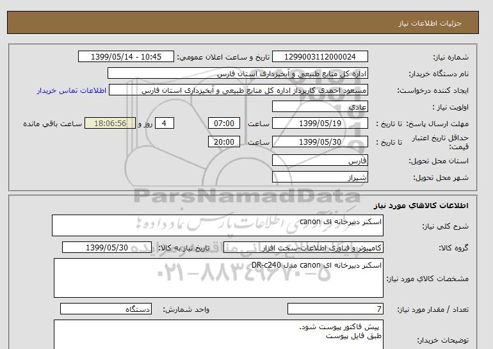
Task: Click the unit of measure field دستگاه
Action: (106, 309)
